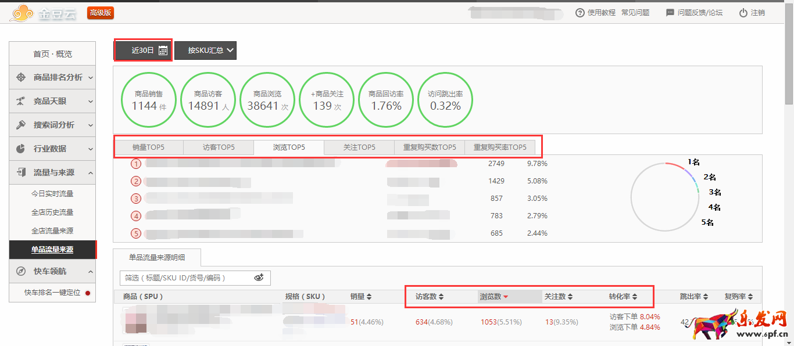Click the target icon for 商品排名分析

click(x=21, y=77)
